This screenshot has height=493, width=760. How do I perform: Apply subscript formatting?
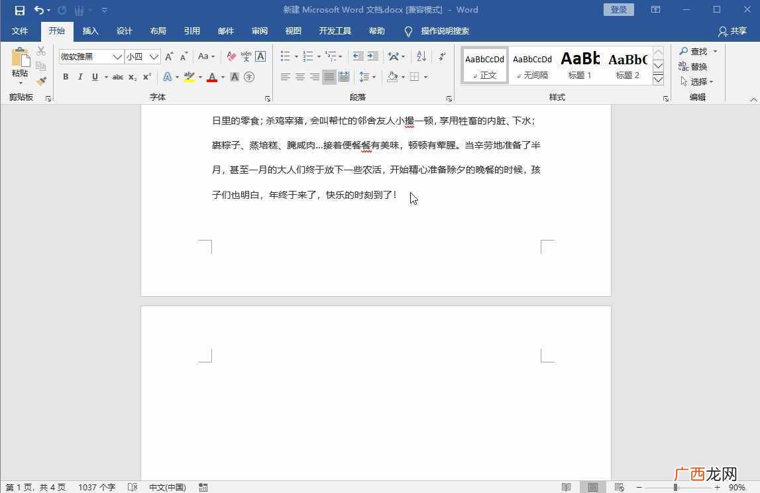tap(133, 77)
